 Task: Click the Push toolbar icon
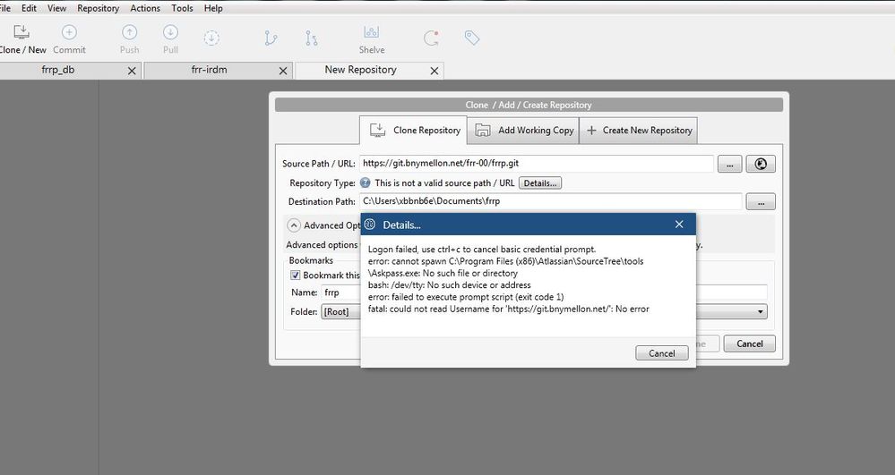(x=130, y=38)
